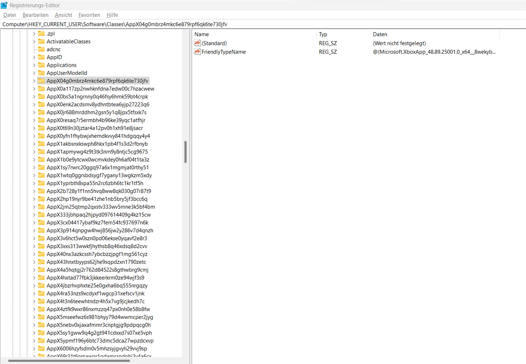526x364 pixels.
Task: Click the FriendlyTypeName string value icon
Action: click(x=197, y=52)
